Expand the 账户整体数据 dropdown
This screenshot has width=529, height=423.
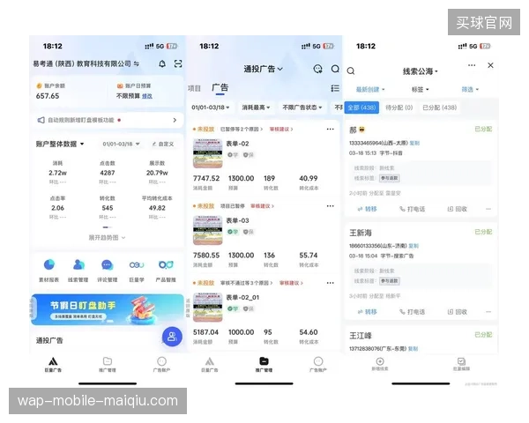pyautogui.click(x=60, y=144)
